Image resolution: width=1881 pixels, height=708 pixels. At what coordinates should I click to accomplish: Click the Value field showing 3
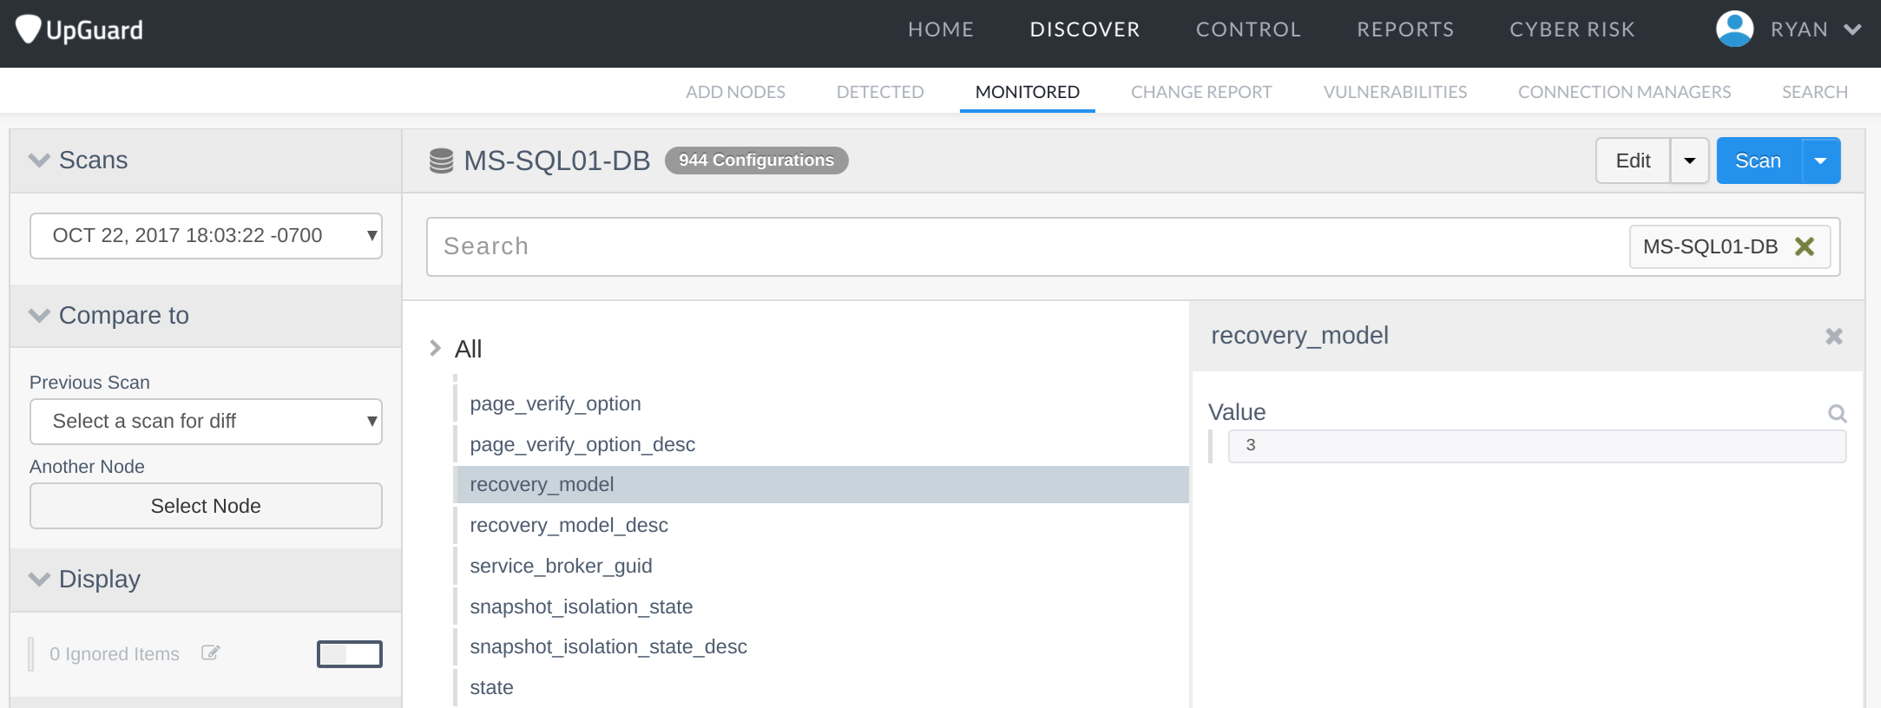1536,446
